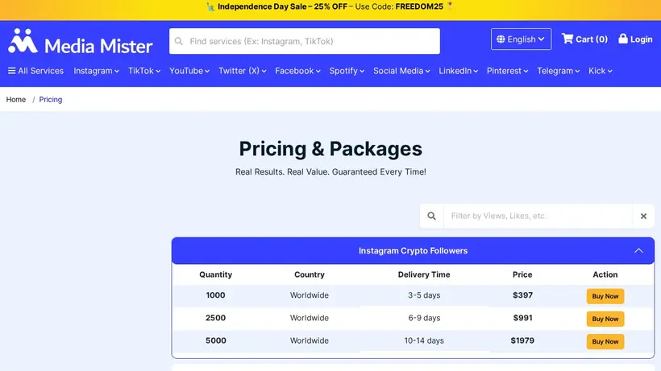Click the filter search magnifier icon
The width and height of the screenshot is (661, 371).
pyautogui.click(x=431, y=216)
